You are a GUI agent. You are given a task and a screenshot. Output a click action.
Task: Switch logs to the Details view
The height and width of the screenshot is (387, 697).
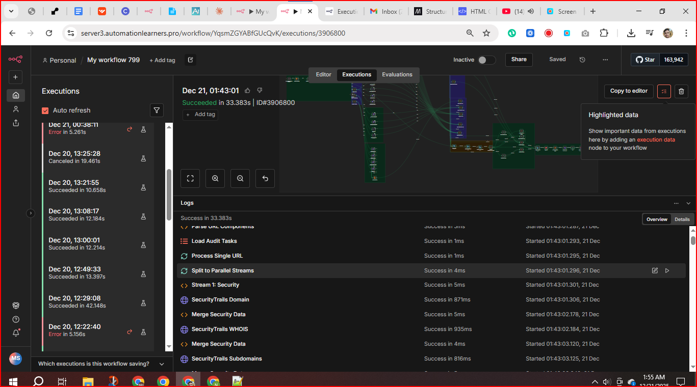point(682,219)
